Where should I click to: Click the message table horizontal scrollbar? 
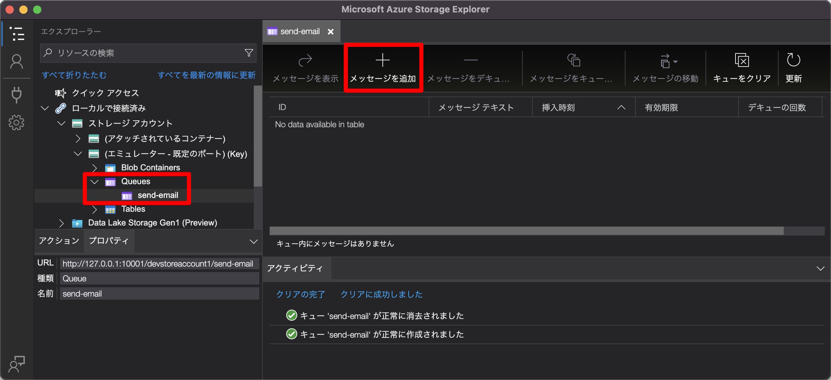527,231
